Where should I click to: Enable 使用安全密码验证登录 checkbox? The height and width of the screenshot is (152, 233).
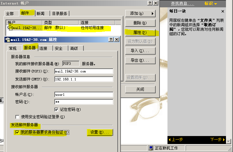pyautogui.click(x=17, y=117)
